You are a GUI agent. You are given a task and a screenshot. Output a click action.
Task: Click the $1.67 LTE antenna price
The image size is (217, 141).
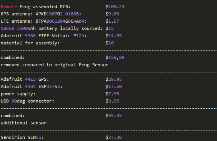pyautogui.click(x=112, y=21)
